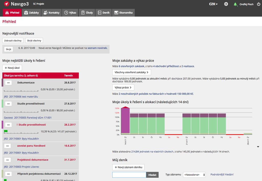Open the ellipsis menu for zavolat panu Novákovi
The height and width of the screenshot is (181, 262).
click(7, 146)
